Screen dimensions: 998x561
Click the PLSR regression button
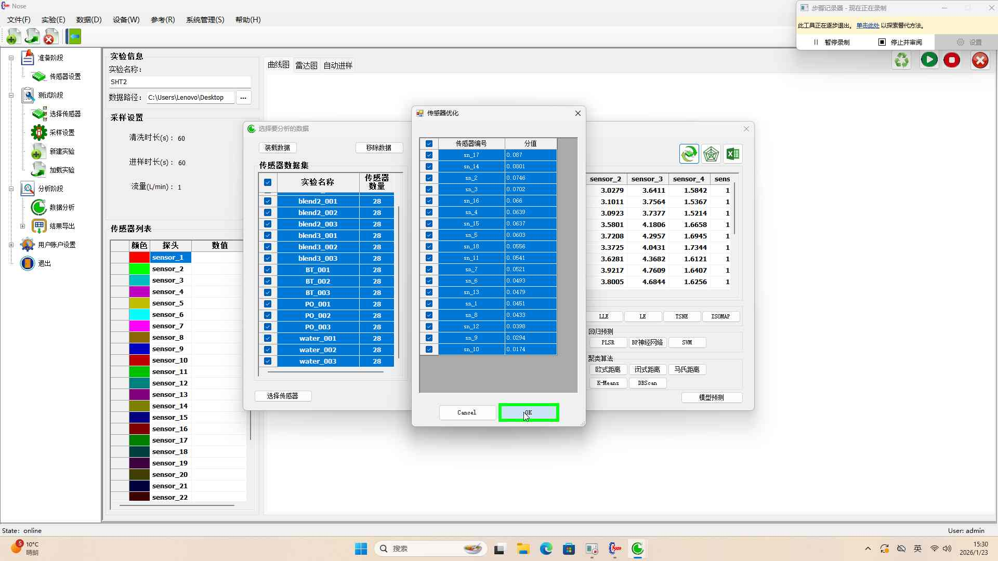pos(608,343)
